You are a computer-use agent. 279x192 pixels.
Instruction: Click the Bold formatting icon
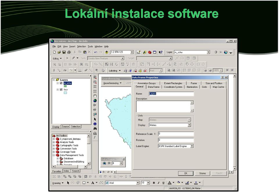pos(154,183)
